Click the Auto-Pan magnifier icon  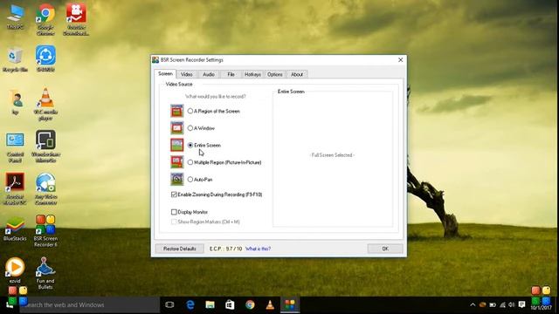tap(176, 180)
